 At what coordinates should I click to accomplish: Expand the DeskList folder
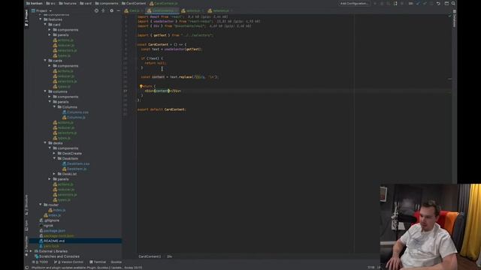[54, 174]
